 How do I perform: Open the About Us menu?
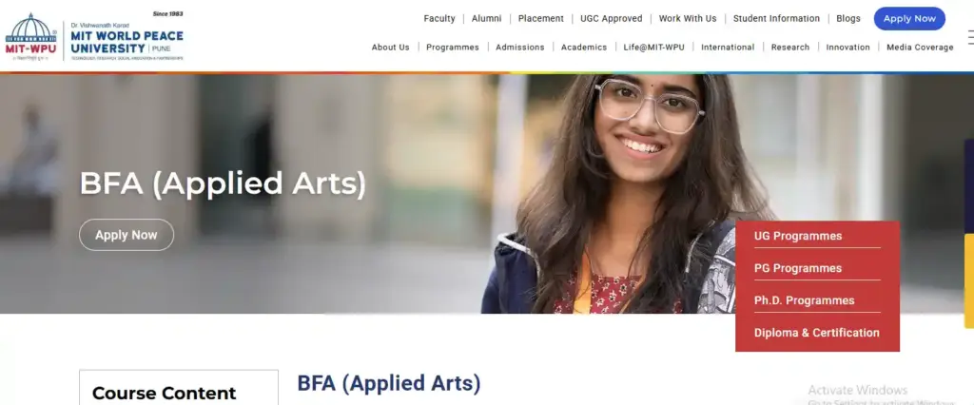coord(391,48)
